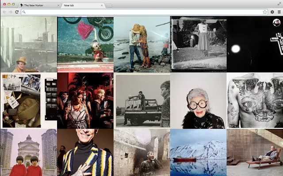Open upside-down motorcycle collage photo
Screen dimensions: 283x176
pos(85,44)
